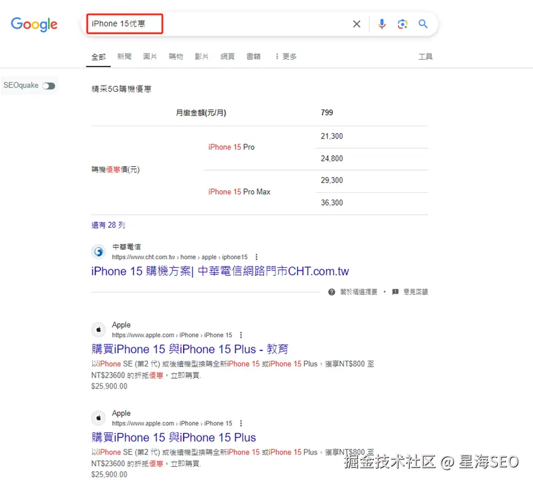Open 關於精選摘要 link

(359, 292)
